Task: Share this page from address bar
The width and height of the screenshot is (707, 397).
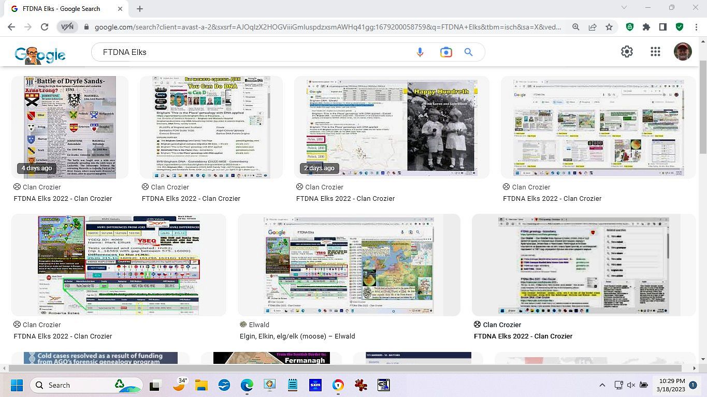Action: tap(593, 27)
